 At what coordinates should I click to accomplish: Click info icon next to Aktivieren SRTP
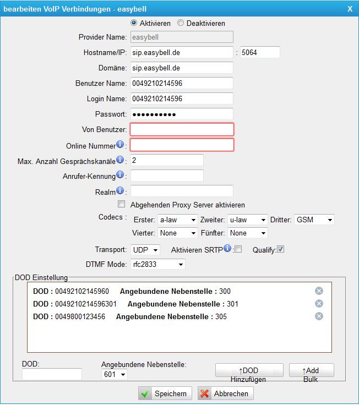tap(227, 249)
